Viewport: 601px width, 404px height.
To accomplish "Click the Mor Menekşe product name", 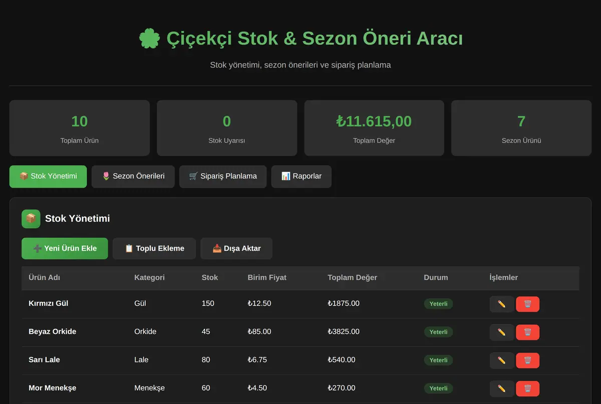I will 53,388.
